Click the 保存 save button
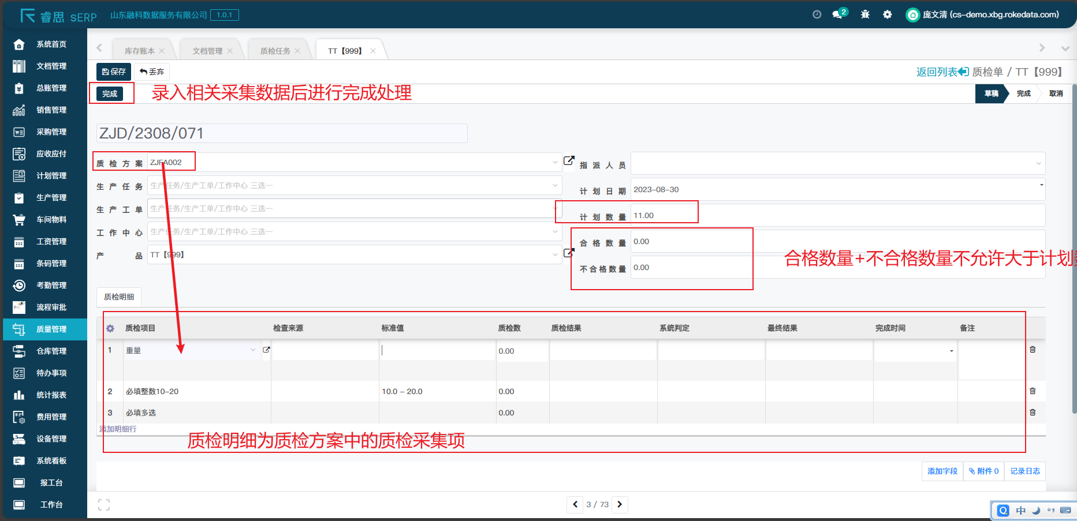The image size is (1077, 521). pyautogui.click(x=114, y=72)
